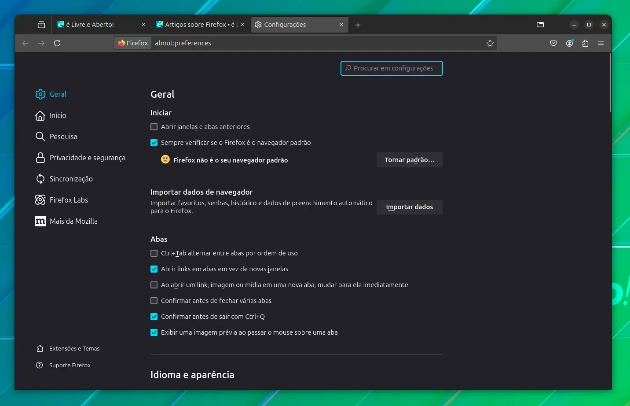This screenshot has height=406, width=630.
Task: Click the 'Firefox não é o seu navegador padrão' text
Action: click(x=231, y=160)
